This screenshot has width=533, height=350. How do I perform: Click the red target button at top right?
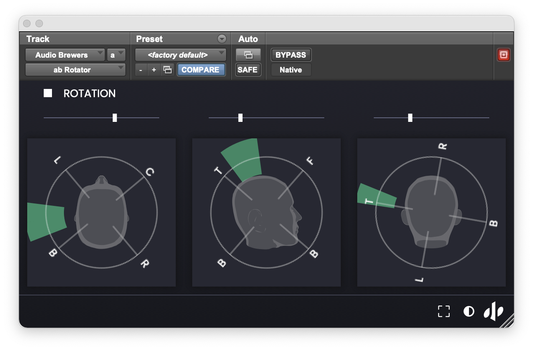coord(503,55)
